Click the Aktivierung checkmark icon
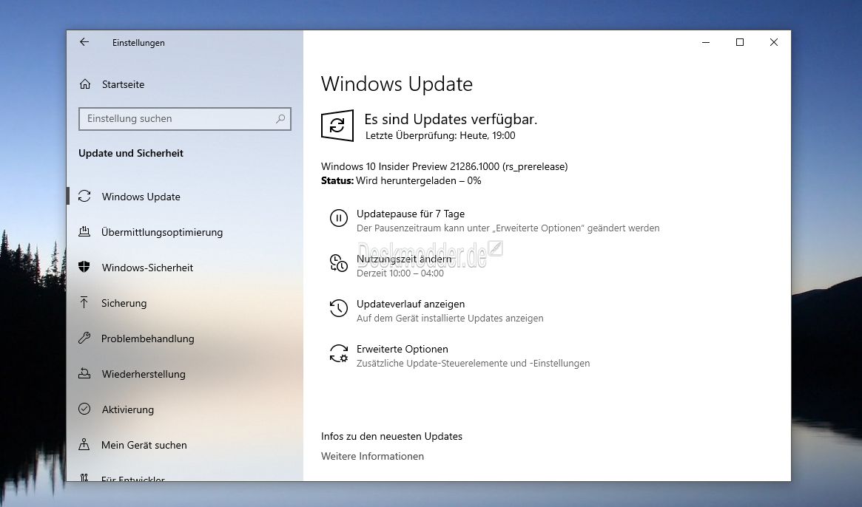The width and height of the screenshot is (862, 507). tap(84, 409)
